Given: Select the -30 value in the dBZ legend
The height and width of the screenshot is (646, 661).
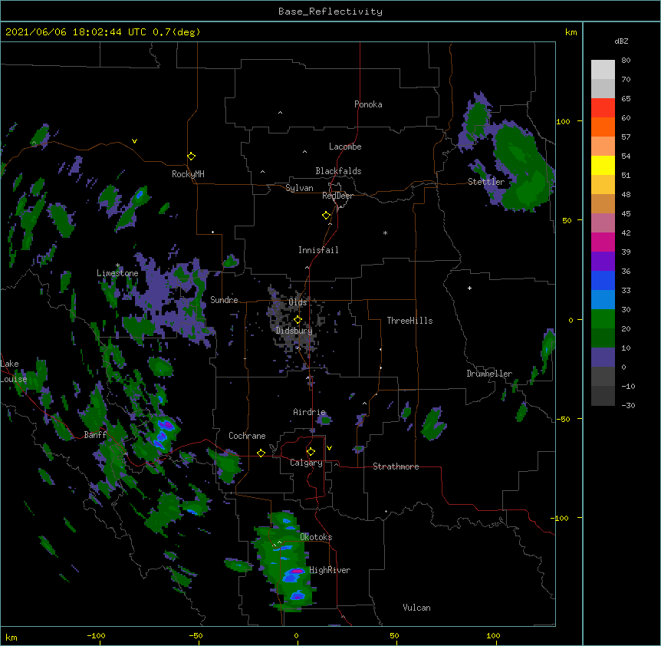Looking at the screenshot, I should 628,405.
